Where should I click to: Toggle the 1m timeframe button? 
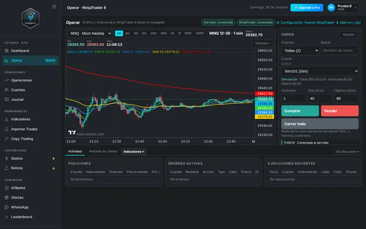[x=119, y=33]
